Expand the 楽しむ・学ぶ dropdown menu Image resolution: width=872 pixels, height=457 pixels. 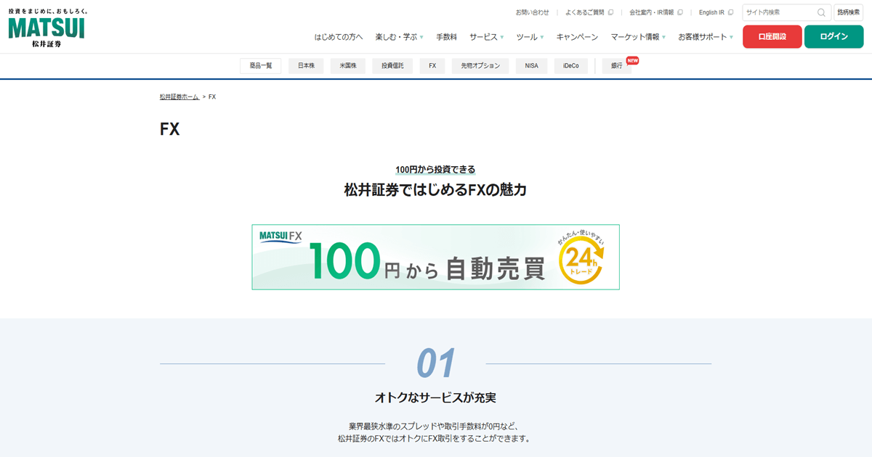(x=399, y=37)
